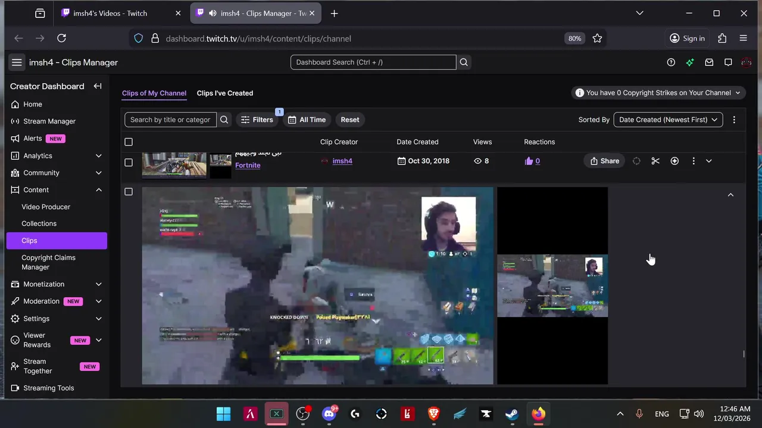Viewport: 762px width, 428px height.
Task: Open the Firefox application menu
Action: [x=743, y=38]
